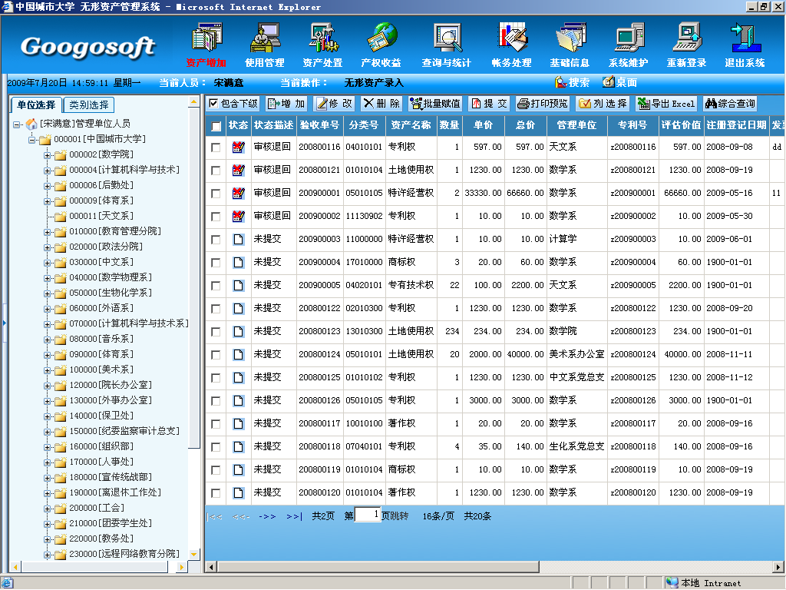Sort by the 验收单号 column header
Image resolution: width=786 pixels, height=590 pixels.
click(x=319, y=125)
